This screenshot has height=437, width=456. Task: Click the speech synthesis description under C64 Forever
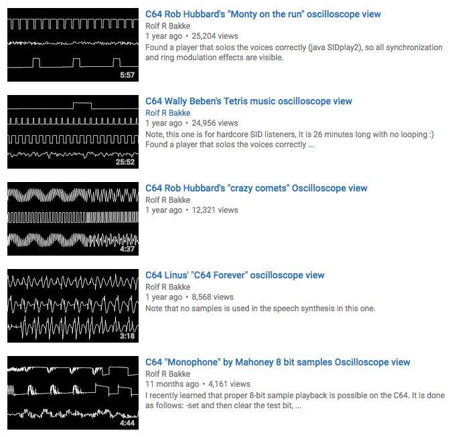(260, 309)
